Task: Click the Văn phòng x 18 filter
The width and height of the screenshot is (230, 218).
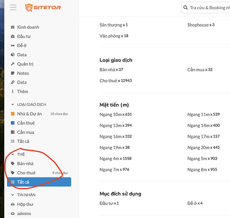Action: pyautogui.click(x=114, y=36)
